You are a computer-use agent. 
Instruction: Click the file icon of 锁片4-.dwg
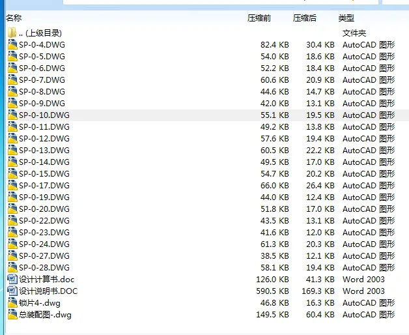[12, 303]
